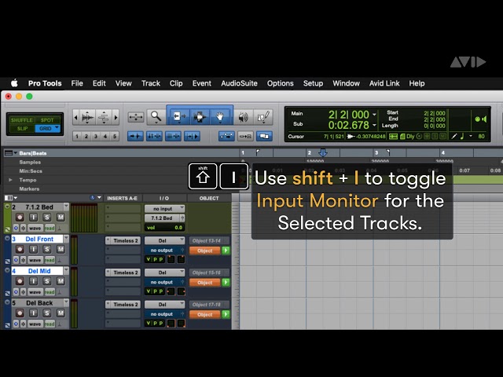Enable Slip edit mode
Screen dimensions: 503x377
click(22, 129)
